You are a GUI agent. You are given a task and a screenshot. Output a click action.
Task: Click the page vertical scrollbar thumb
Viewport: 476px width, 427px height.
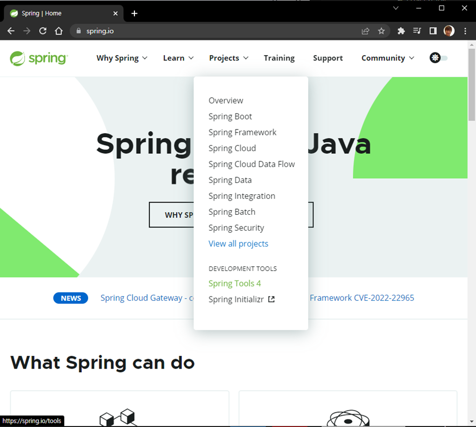point(471,85)
